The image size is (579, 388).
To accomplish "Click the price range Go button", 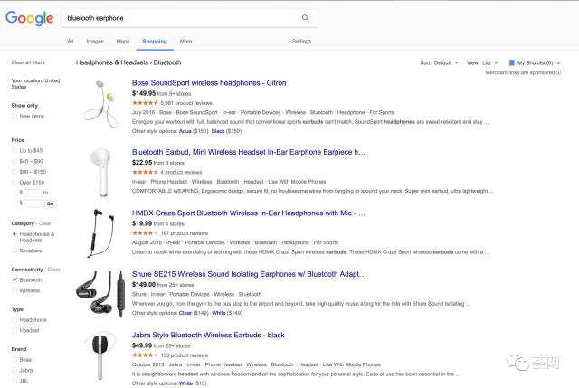I will pyautogui.click(x=51, y=203).
